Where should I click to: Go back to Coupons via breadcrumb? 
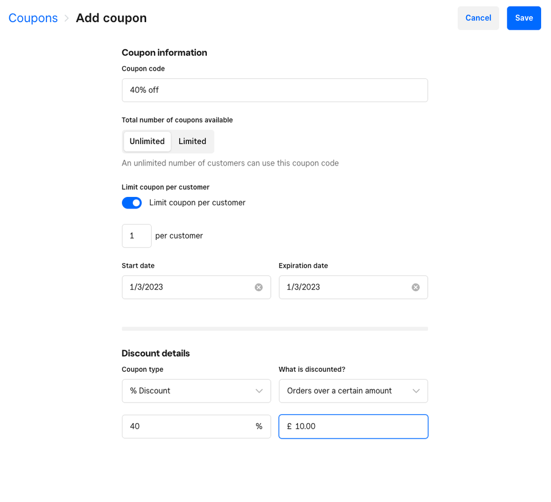(33, 18)
